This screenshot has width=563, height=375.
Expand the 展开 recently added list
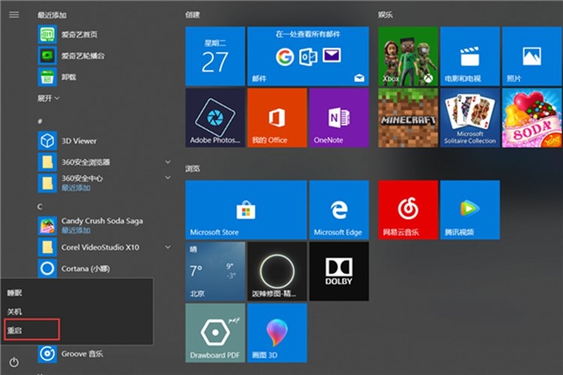pos(48,98)
